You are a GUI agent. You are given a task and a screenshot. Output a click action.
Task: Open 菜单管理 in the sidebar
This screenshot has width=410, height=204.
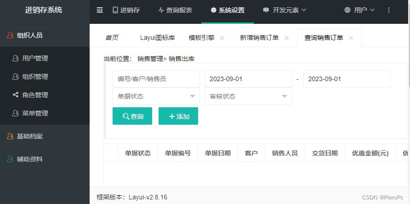45,113
